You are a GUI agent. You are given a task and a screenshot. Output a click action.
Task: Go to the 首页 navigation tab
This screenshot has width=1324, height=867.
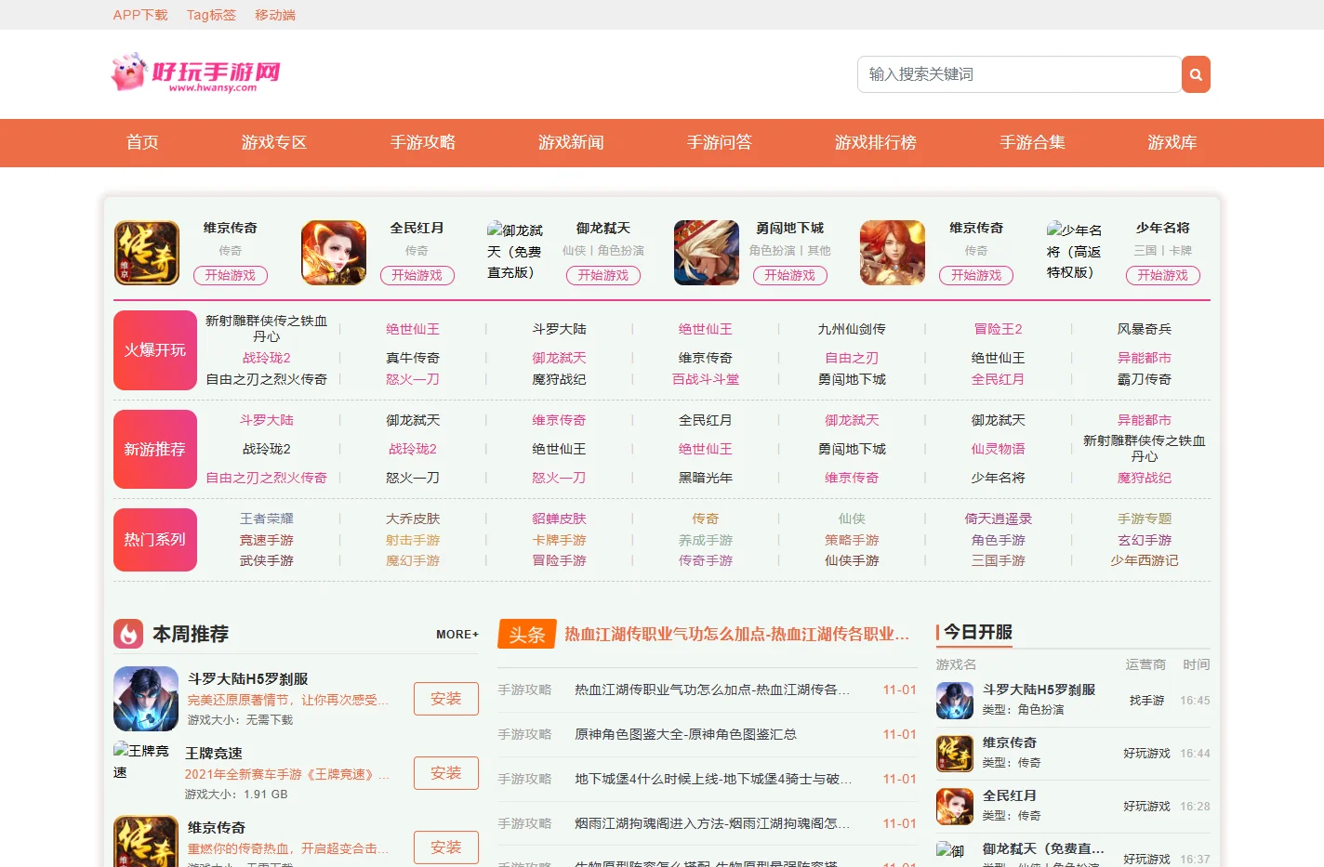(143, 142)
